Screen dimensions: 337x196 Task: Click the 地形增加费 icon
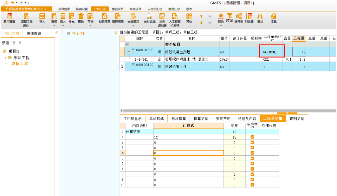[x=162, y=17]
